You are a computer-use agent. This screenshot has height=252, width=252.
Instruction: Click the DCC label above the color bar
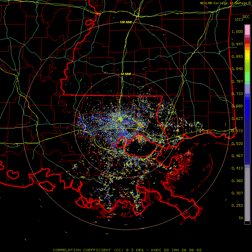tap(246, 17)
